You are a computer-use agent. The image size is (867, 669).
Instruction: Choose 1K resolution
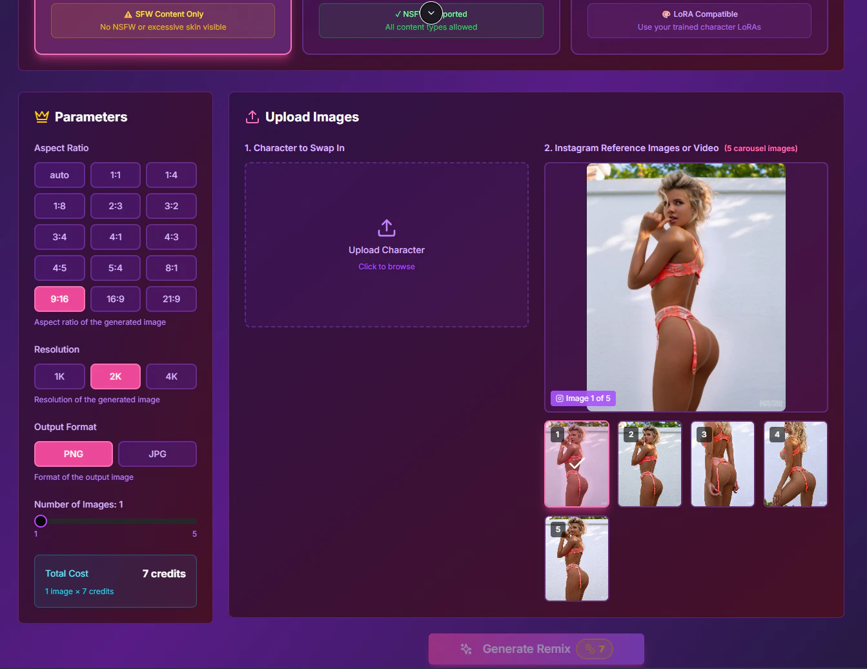pyautogui.click(x=59, y=376)
